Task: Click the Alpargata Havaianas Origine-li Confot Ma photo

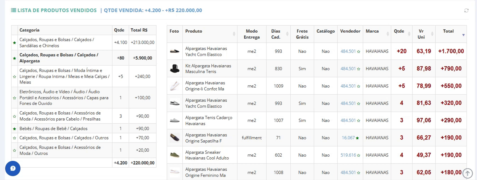Action: click(175, 86)
